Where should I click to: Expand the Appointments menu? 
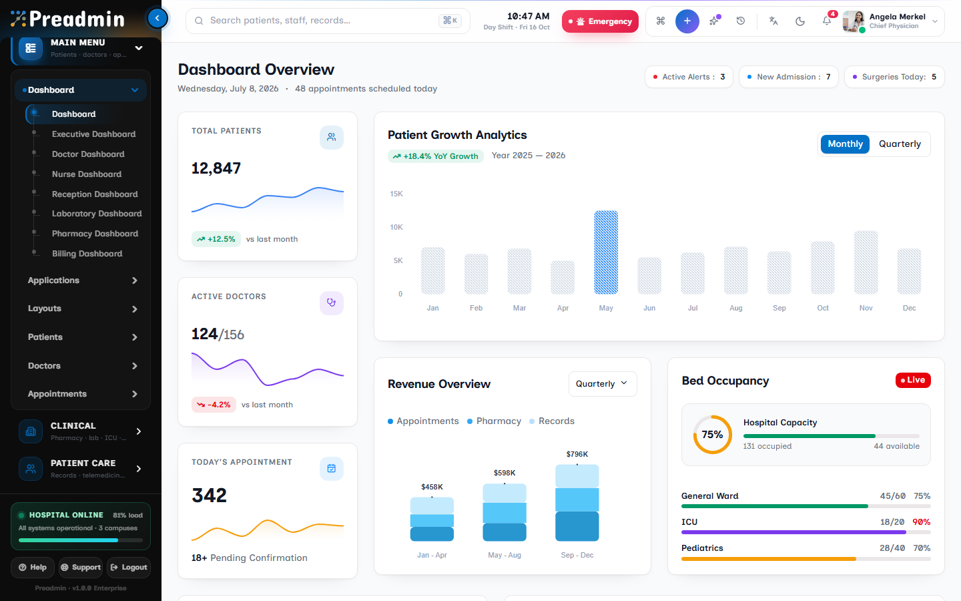click(81, 394)
